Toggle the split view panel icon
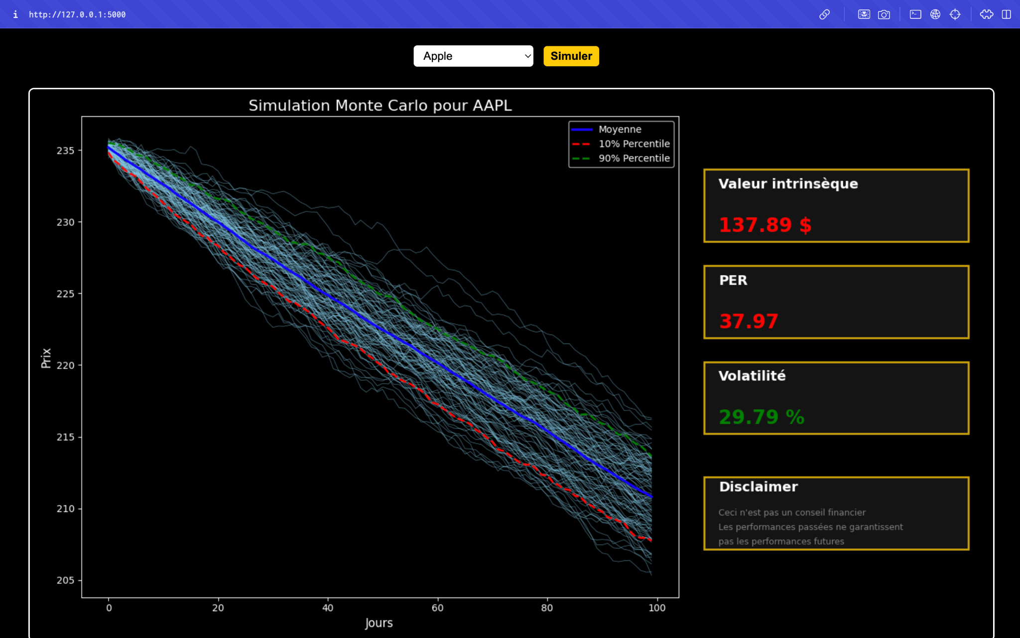Image resolution: width=1020 pixels, height=638 pixels. pos(1007,14)
